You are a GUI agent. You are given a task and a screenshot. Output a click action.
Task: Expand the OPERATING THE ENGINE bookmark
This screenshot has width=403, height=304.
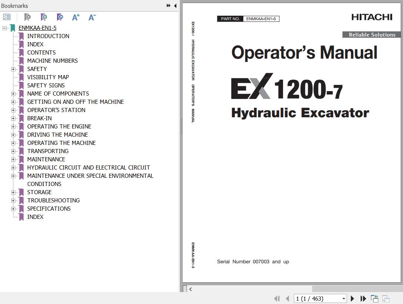point(13,127)
